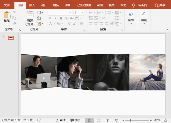Select slide 1 thumbnail
This screenshot has width=171, height=123.
pyautogui.click(x=11, y=38)
